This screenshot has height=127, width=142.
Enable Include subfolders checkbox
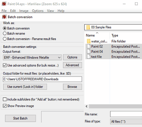5,99
